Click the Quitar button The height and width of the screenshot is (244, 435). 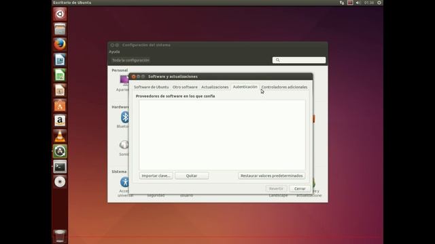[x=192, y=176]
